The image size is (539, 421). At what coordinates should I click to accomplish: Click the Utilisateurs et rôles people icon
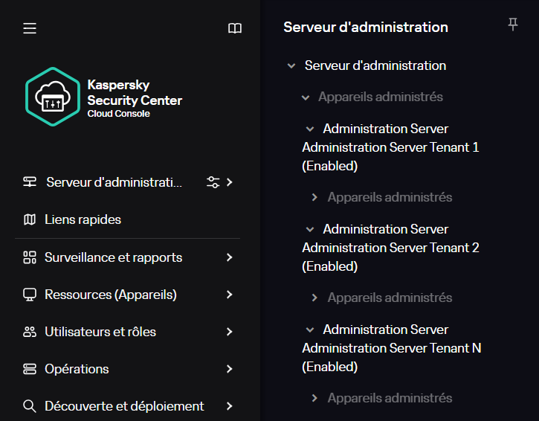tap(30, 332)
